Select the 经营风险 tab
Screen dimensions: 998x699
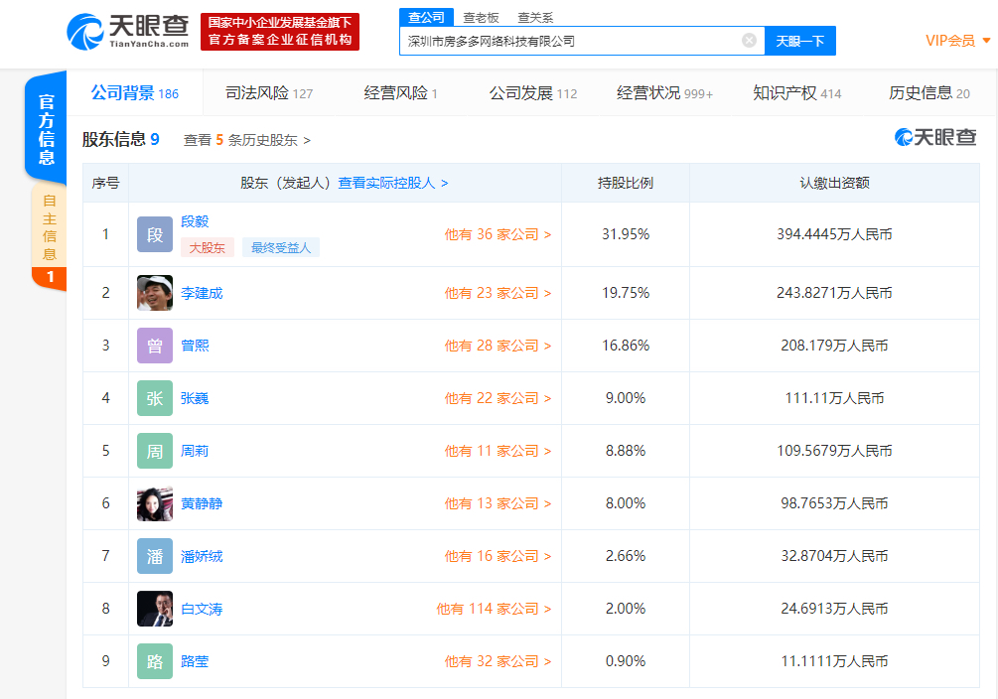400,93
